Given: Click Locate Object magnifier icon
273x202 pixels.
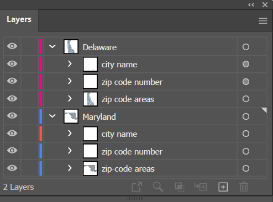Looking at the screenshot, I should [x=158, y=187].
